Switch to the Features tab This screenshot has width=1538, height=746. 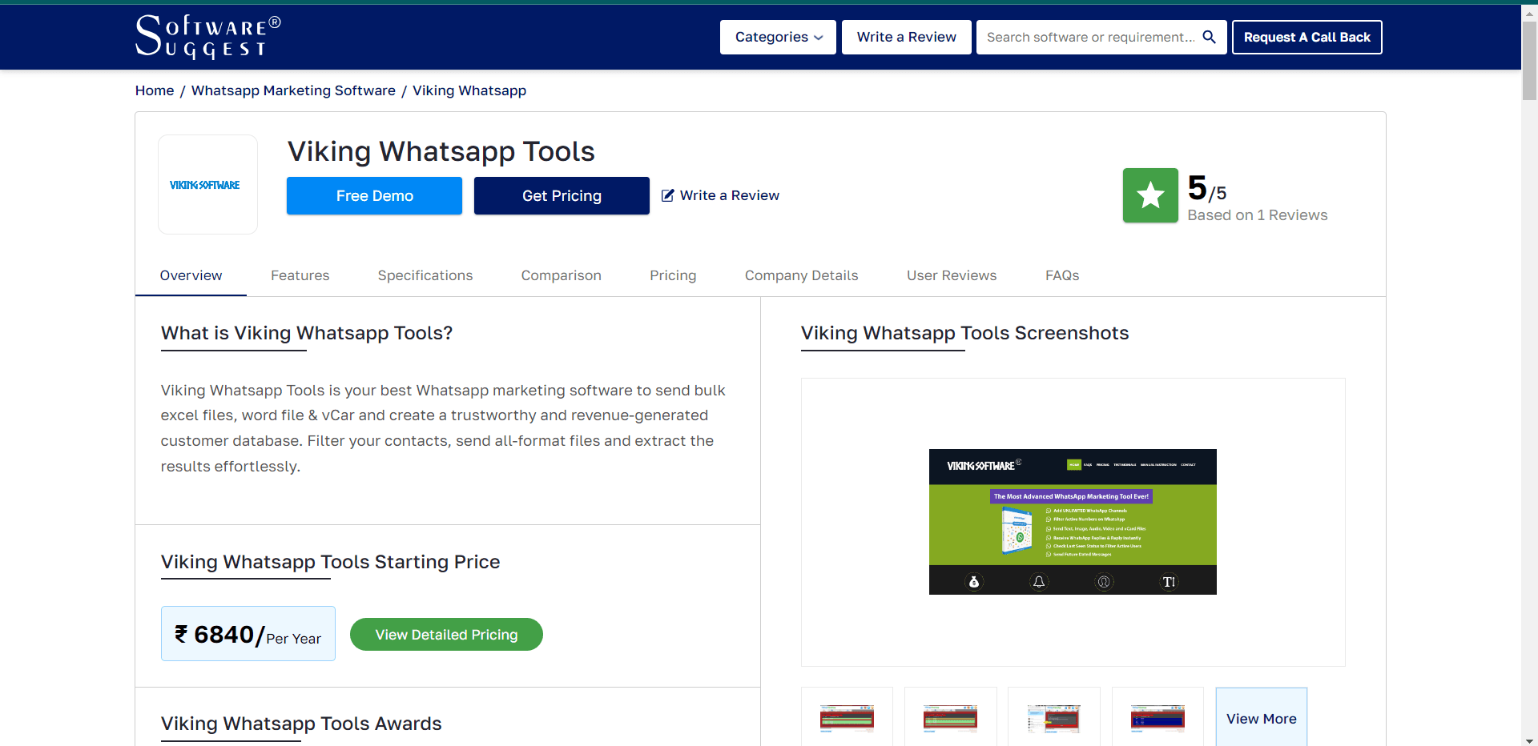click(300, 275)
